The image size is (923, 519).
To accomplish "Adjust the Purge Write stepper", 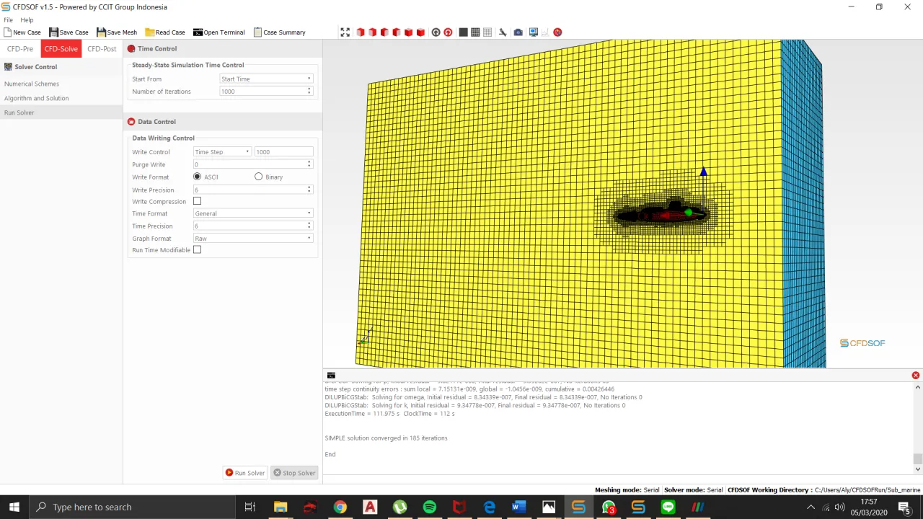I will click(309, 164).
